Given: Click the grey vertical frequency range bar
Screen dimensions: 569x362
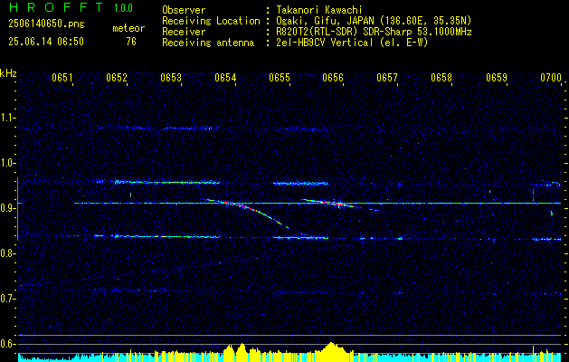Looking at the screenshot, I should tap(17, 209).
